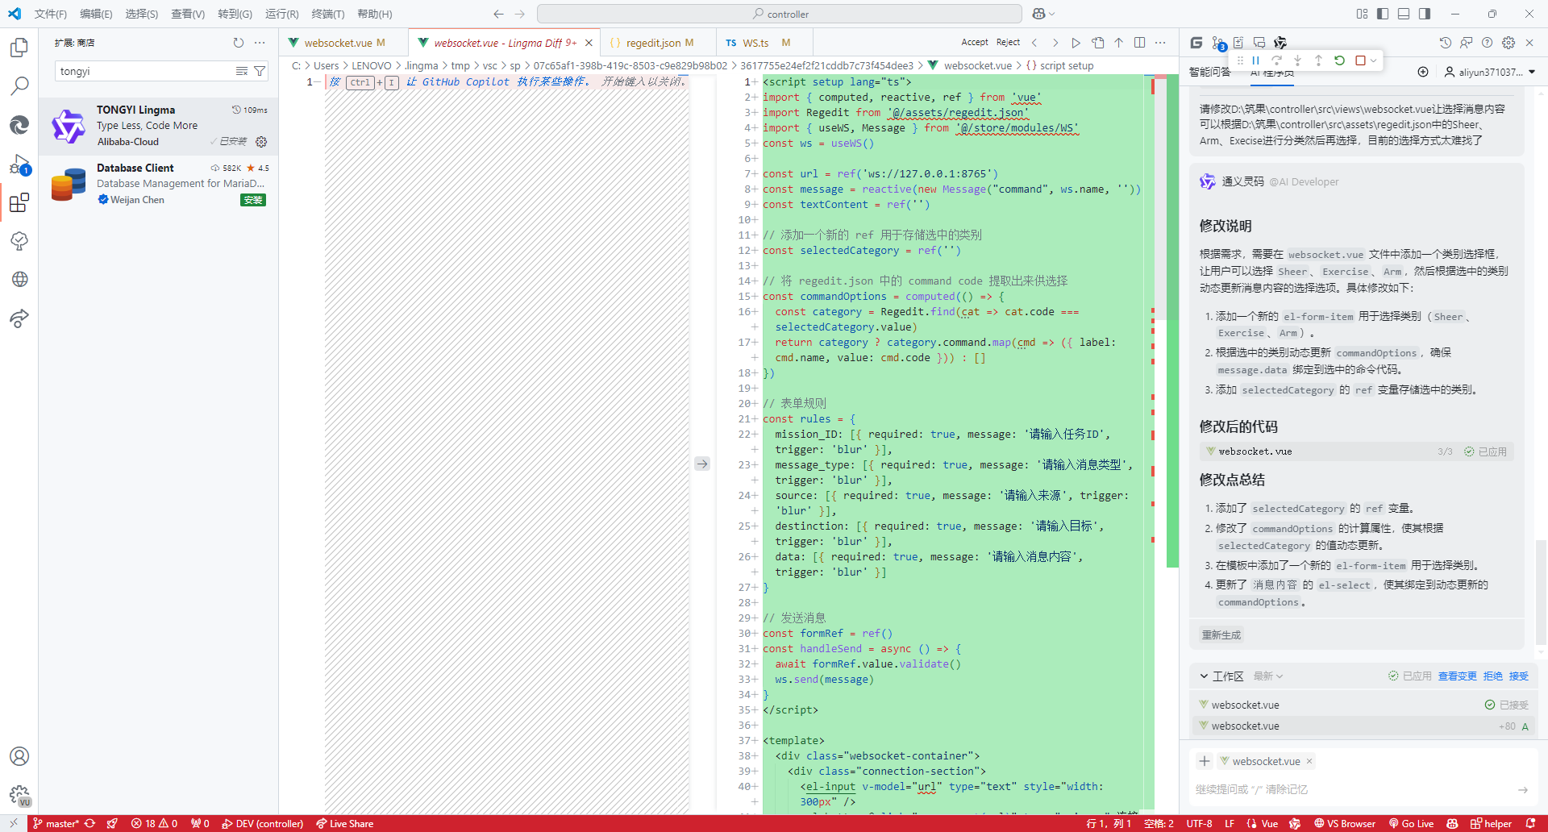Image resolution: width=1548 pixels, height=832 pixels.
Task: Open the Accounts menu
Action: click(x=19, y=756)
